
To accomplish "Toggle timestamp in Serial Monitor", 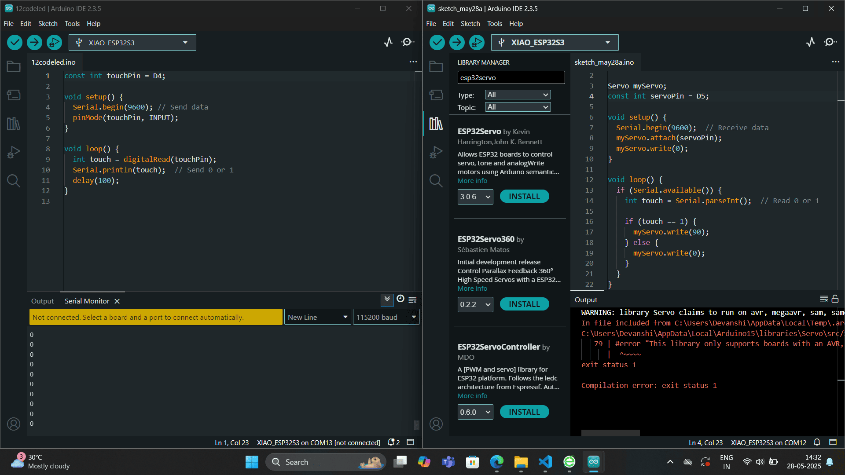I will (x=400, y=299).
